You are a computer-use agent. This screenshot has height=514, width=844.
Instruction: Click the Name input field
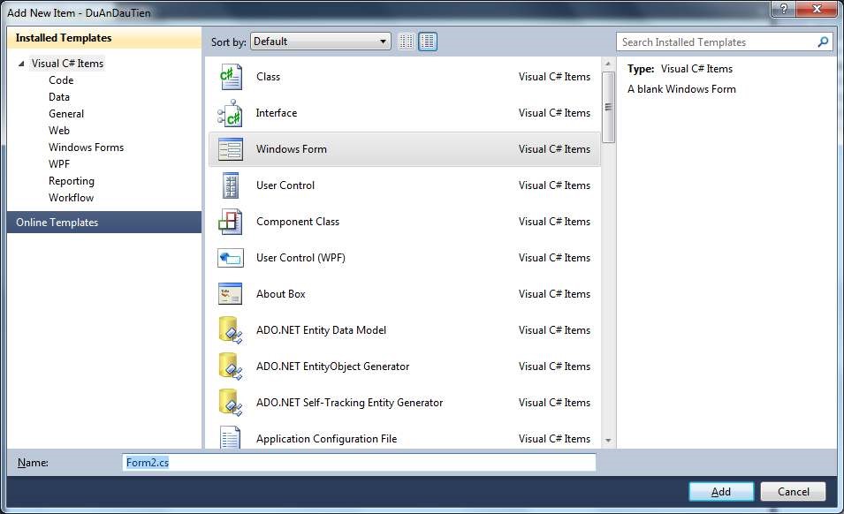[x=359, y=463]
